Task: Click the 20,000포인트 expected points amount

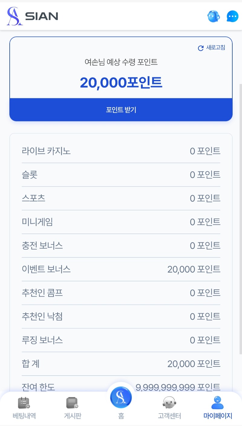Action: click(121, 83)
